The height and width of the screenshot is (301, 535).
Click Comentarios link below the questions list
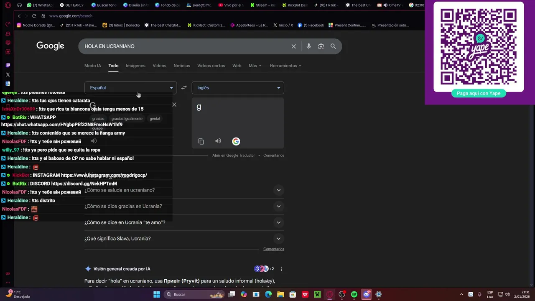274,249
